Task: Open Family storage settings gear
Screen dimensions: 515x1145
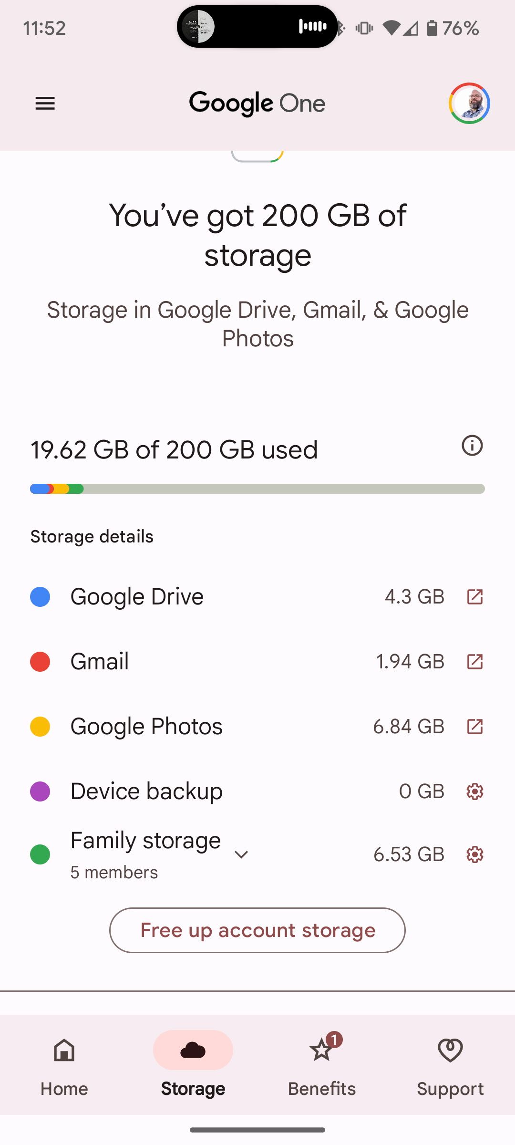Action: click(x=474, y=854)
